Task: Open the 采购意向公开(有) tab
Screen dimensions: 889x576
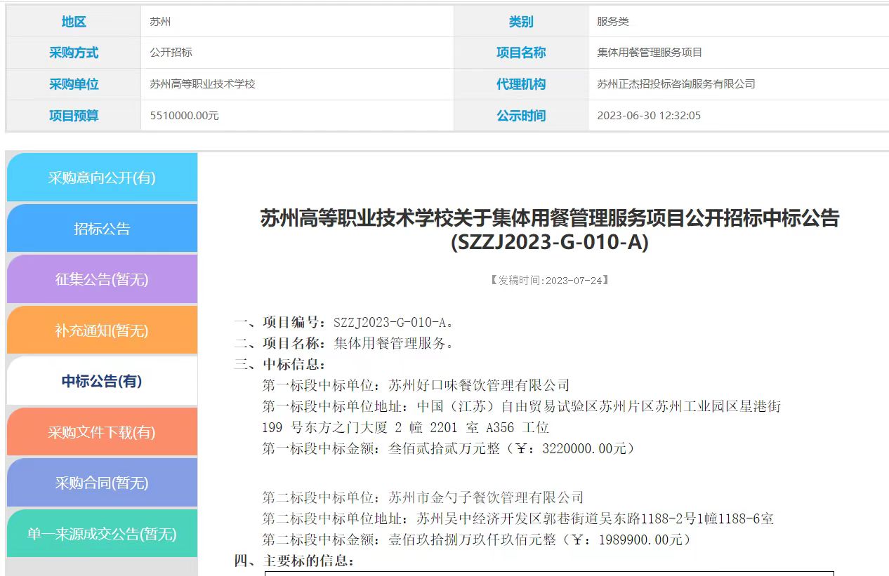Action: tap(102, 178)
